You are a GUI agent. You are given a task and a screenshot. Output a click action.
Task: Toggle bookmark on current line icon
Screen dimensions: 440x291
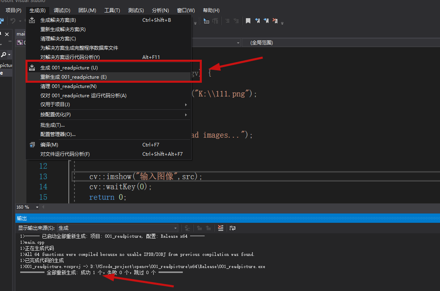tap(248, 21)
